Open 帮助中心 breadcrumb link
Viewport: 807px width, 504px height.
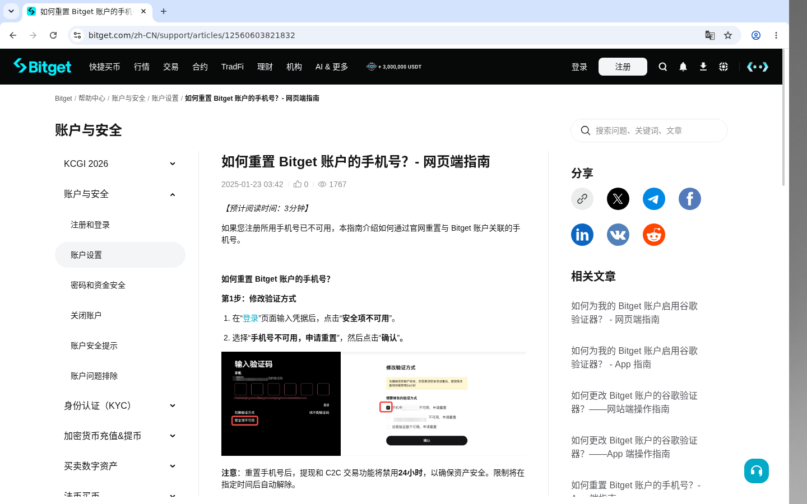pyautogui.click(x=92, y=98)
